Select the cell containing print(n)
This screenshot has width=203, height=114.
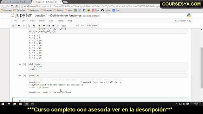point(108,75)
